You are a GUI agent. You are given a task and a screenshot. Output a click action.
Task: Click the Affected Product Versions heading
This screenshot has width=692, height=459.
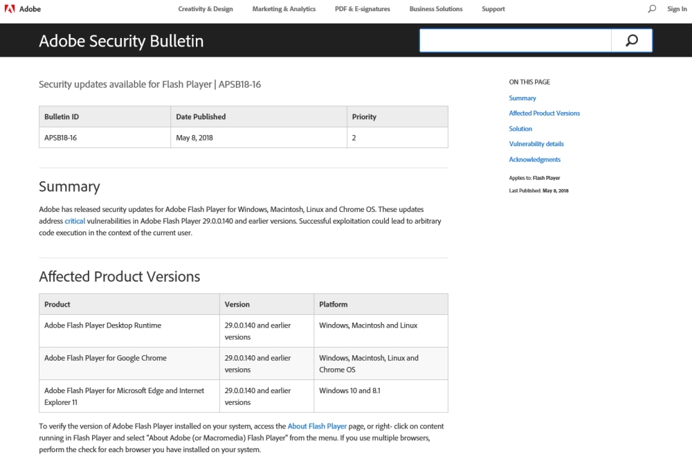[x=119, y=276]
